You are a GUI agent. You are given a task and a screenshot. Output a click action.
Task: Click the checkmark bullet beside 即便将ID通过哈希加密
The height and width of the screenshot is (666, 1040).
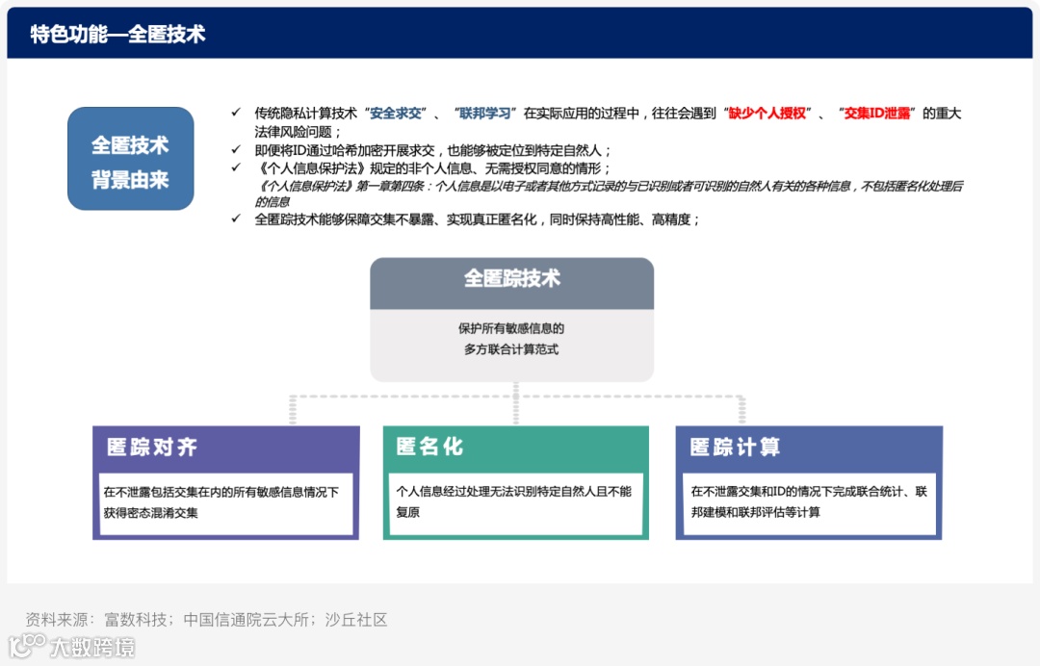[236, 150]
